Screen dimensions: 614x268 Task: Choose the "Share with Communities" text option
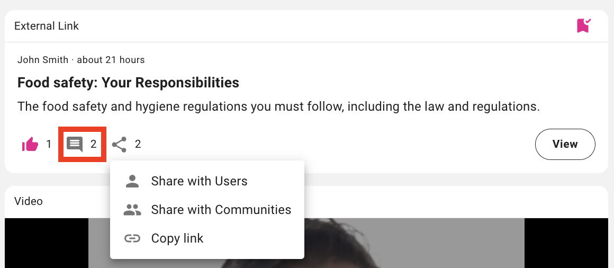[x=221, y=210]
